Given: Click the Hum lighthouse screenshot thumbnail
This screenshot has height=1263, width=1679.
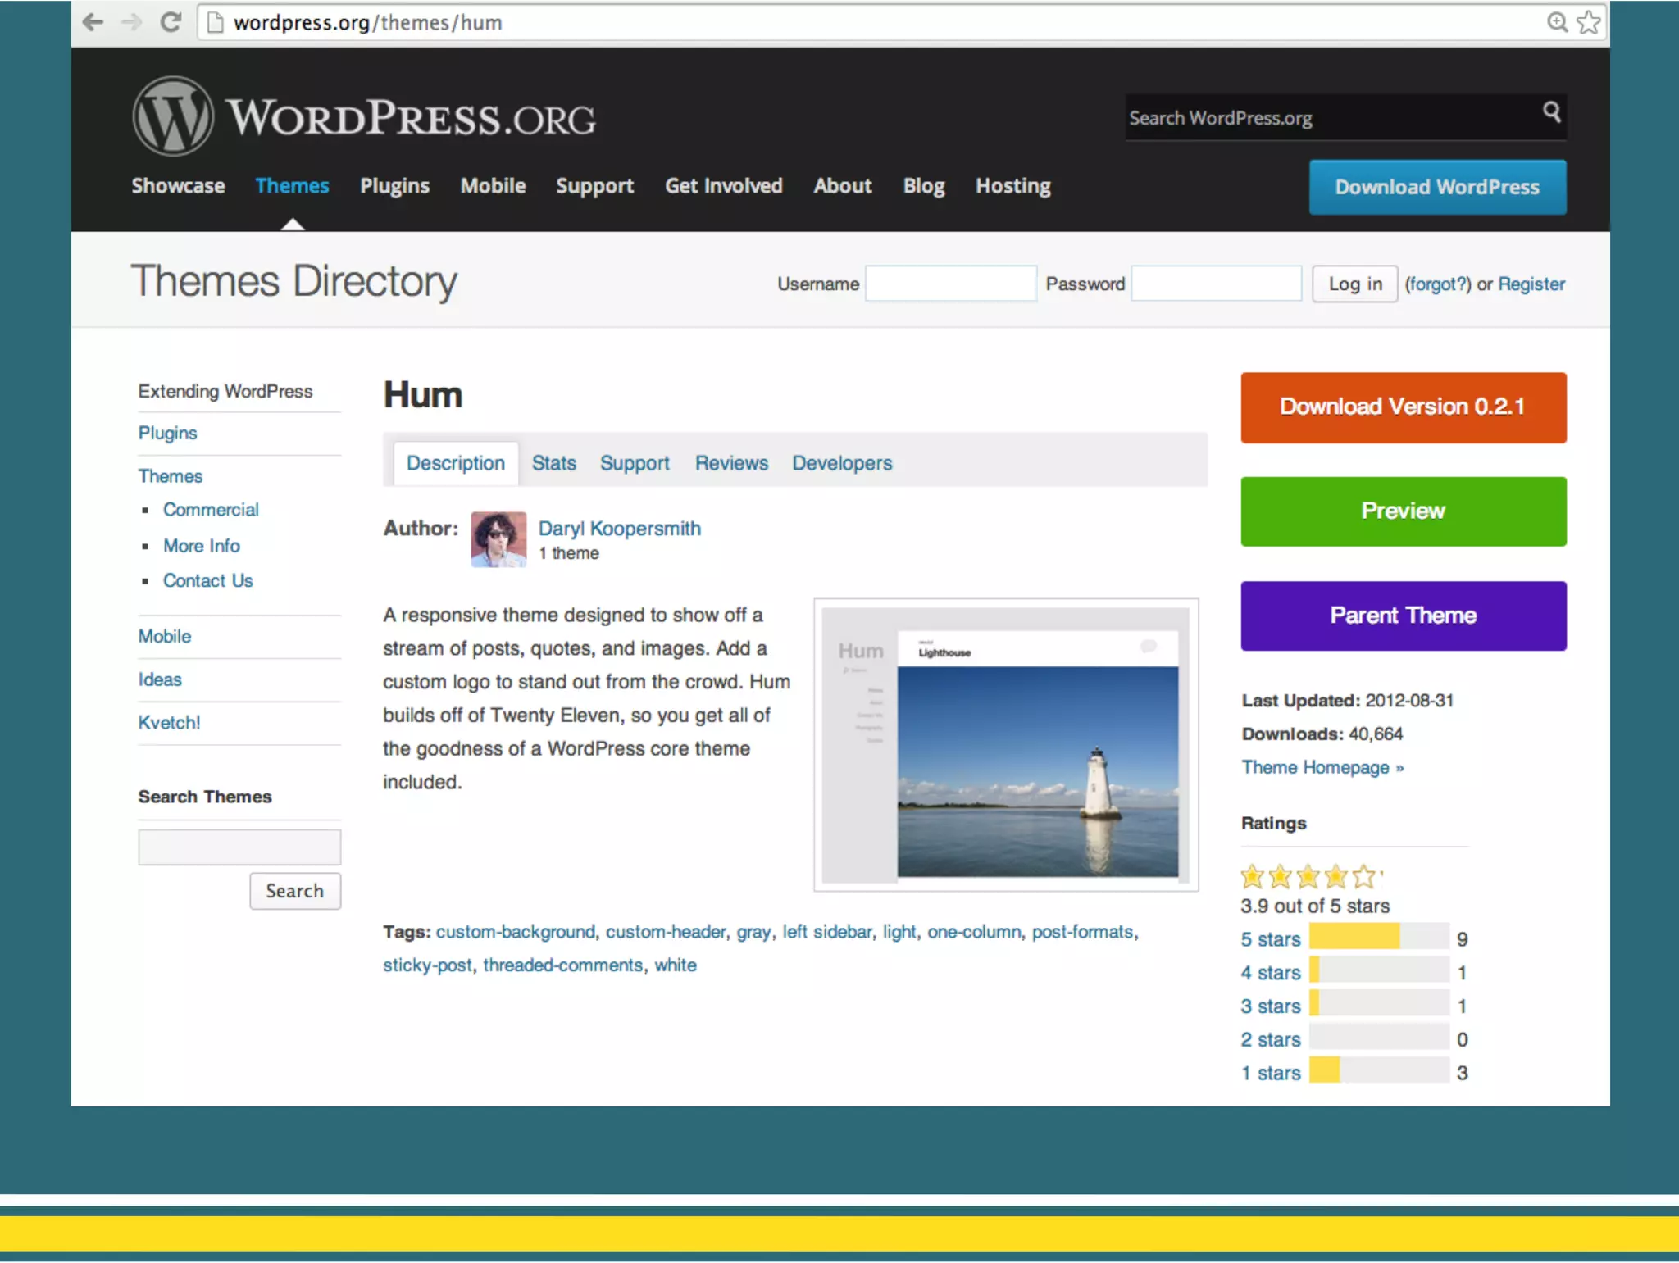Looking at the screenshot, I should click(1006, 744).
